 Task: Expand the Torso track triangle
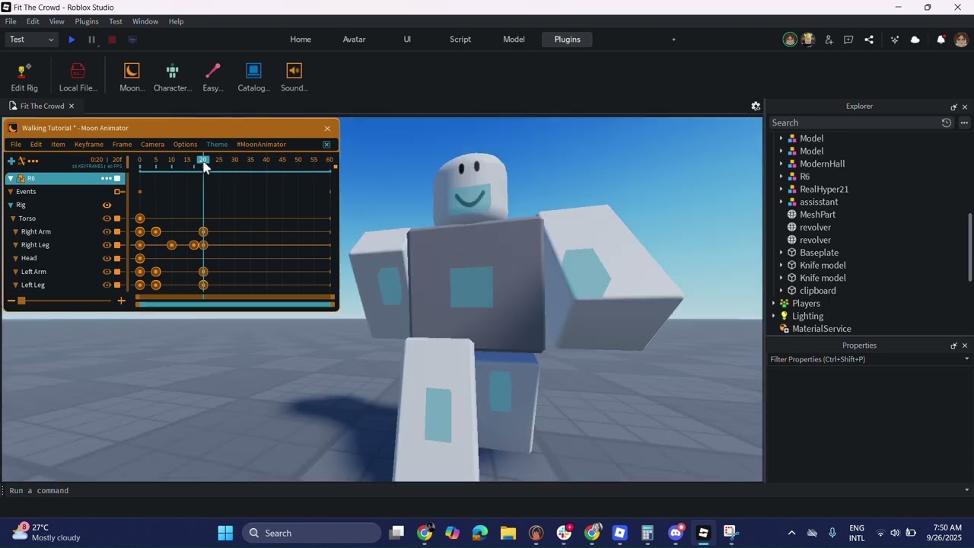coord(13,218)
